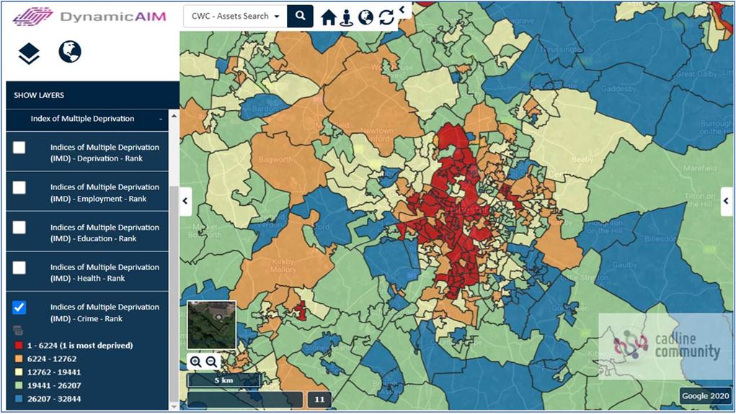Enable IMD Deprivation Rank layer checkbox

19,147
